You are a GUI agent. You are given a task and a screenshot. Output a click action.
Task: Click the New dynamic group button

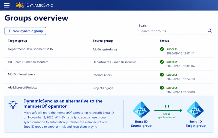click(x=25, y=31)
